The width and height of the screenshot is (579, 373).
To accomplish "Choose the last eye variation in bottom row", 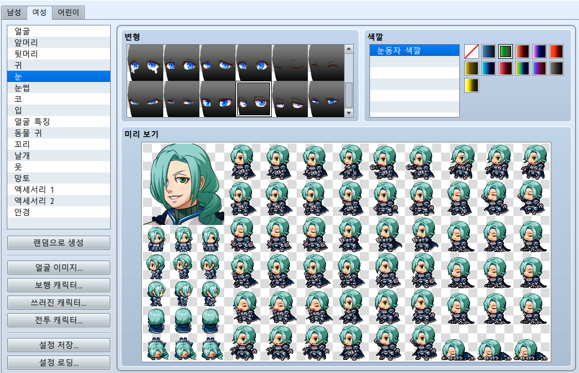I will pos(326,99).
